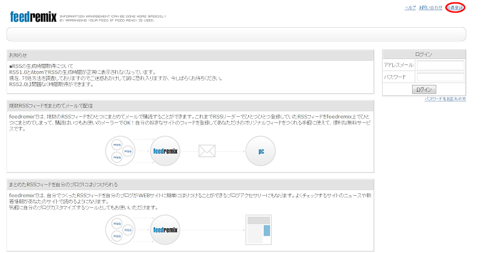The height and width of the screenshot is (253, 482).
Task: Open パスワードをお忘れの方 link
Action: coord(445,99)
